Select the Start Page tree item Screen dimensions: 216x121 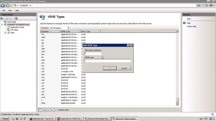[x=11, y=22]
